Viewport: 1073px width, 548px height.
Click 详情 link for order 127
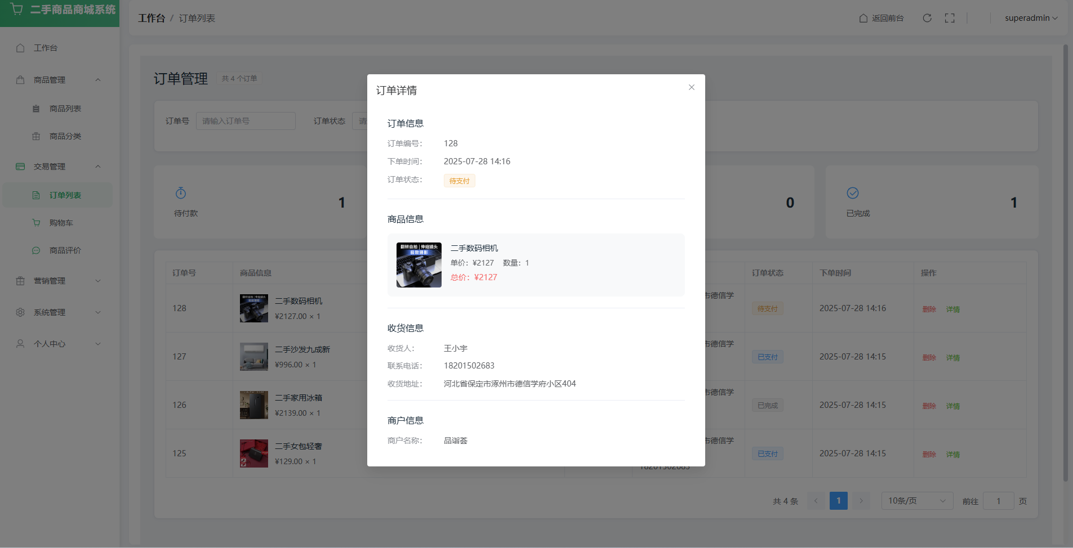click(x=952, y=358)
